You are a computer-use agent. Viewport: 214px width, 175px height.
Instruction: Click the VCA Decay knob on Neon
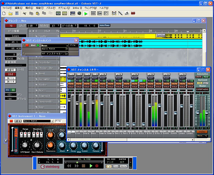click(x=73, y=146)
